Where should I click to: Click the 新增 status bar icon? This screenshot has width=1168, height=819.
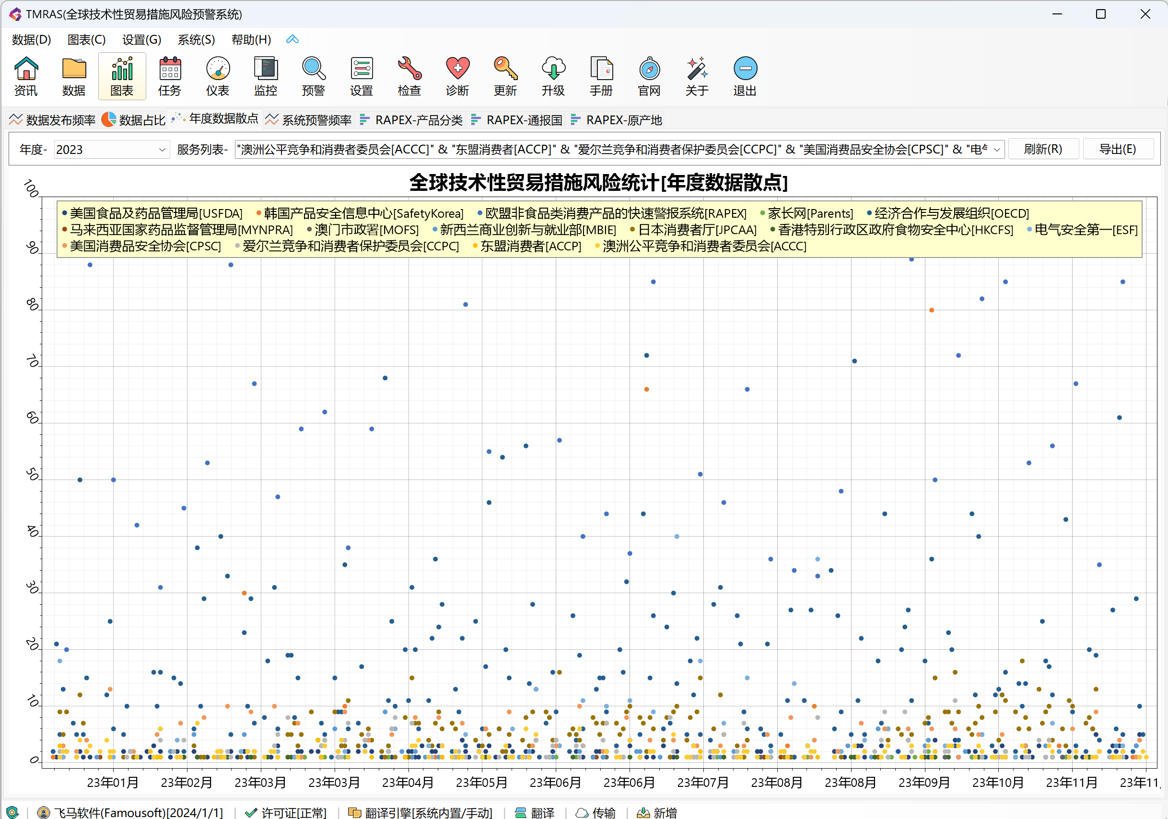click(643, 812)
